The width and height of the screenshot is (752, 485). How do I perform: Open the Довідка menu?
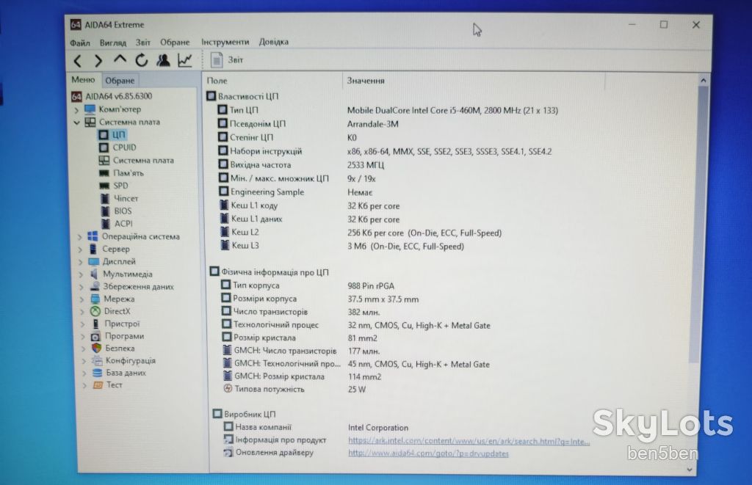[274, 42]
